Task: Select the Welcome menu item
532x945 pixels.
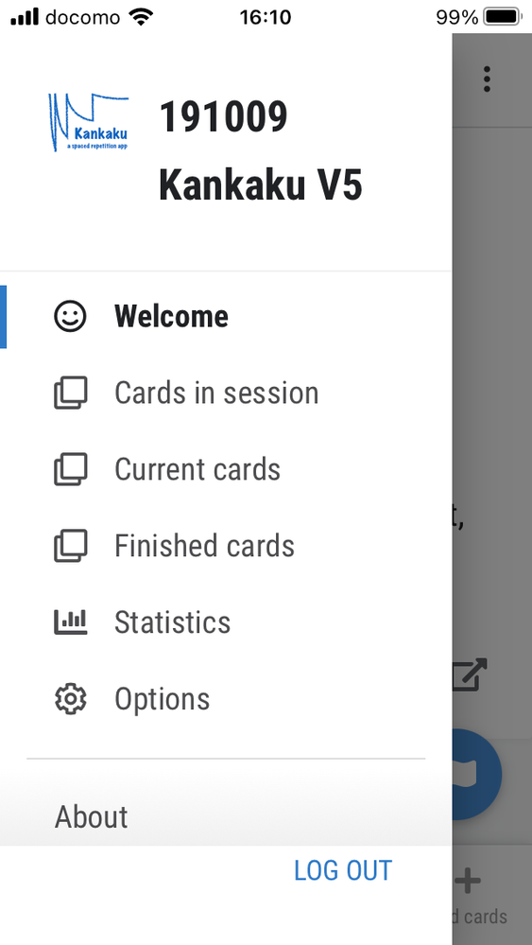Action: point(226,316)
